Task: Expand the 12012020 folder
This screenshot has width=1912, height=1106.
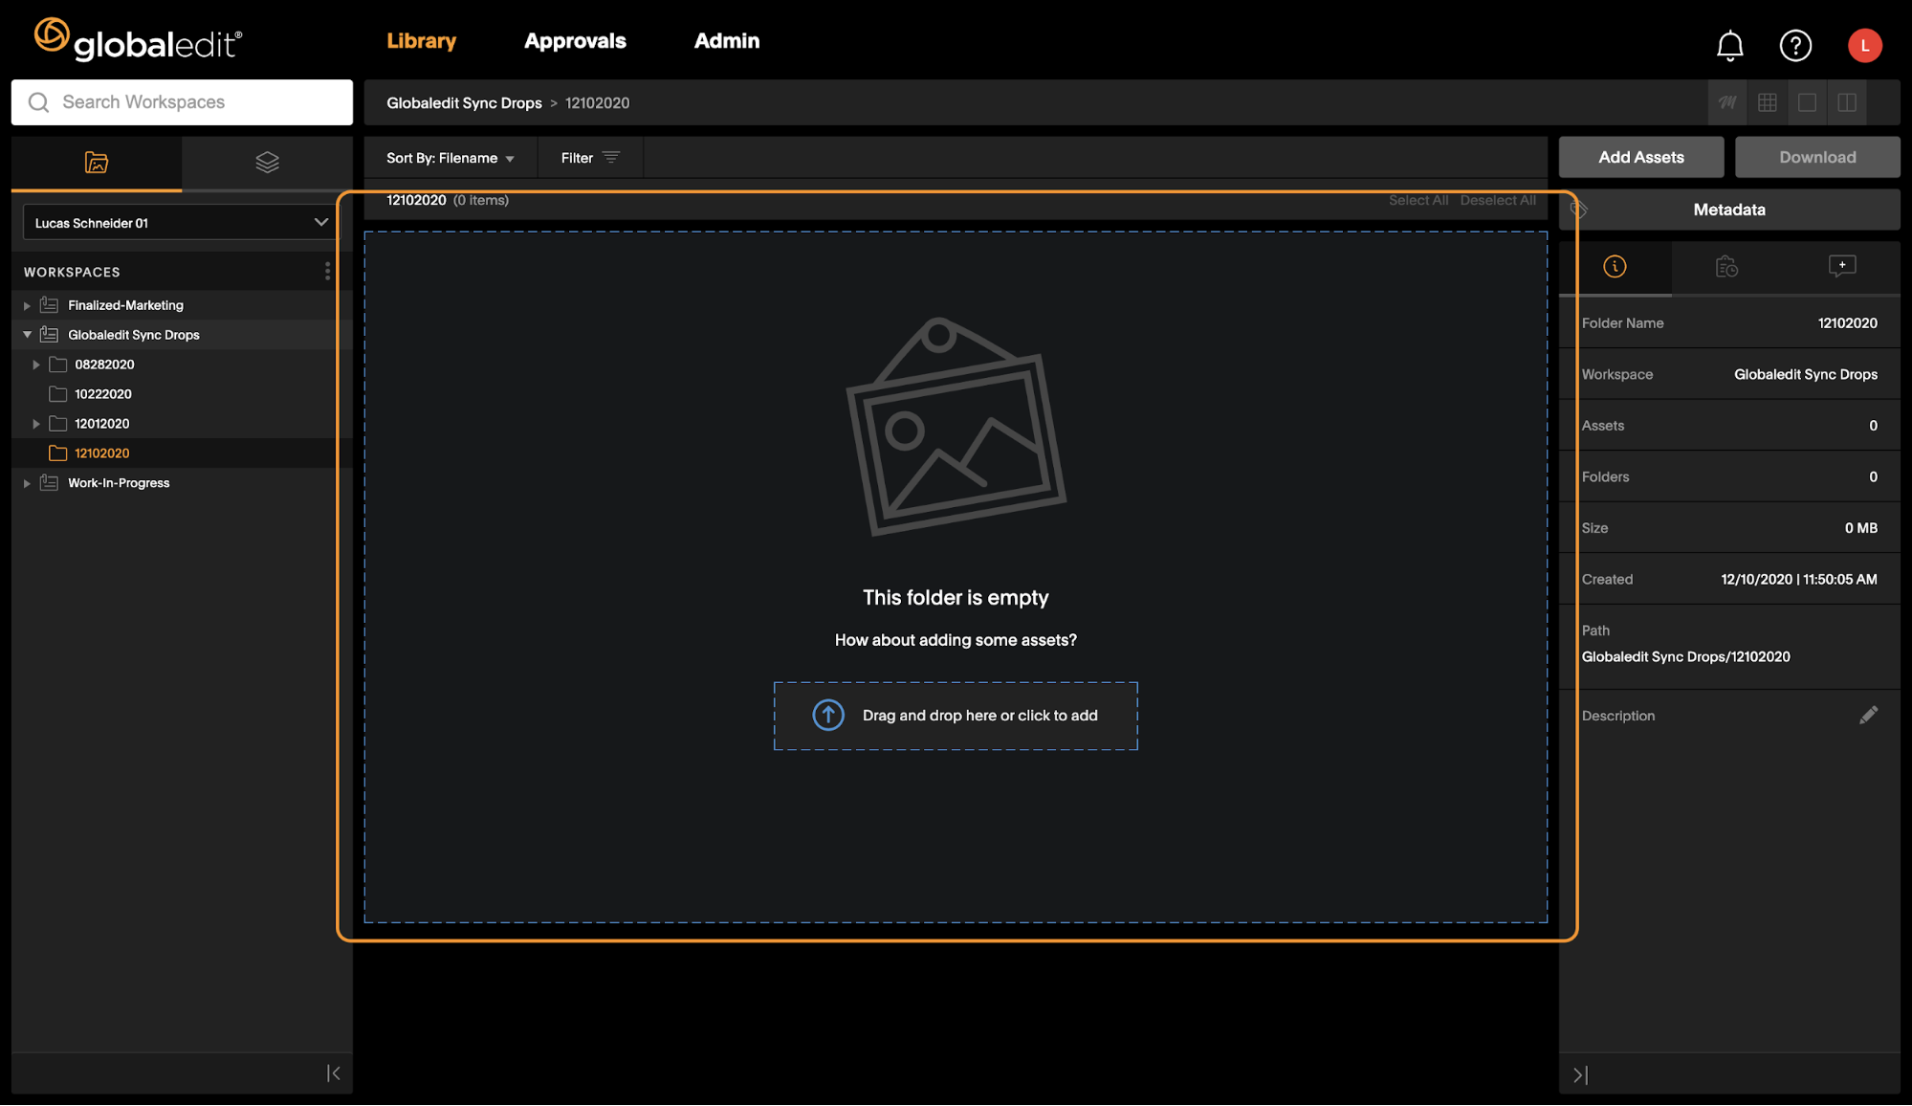Action: 36,424
